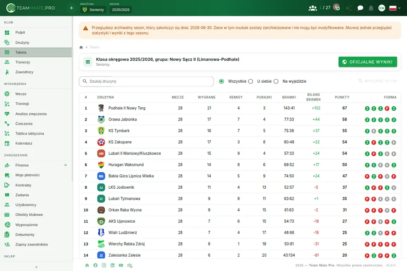The image size is (407, 271).
Task: Open the users group icon in header
Action: [312, 8]
